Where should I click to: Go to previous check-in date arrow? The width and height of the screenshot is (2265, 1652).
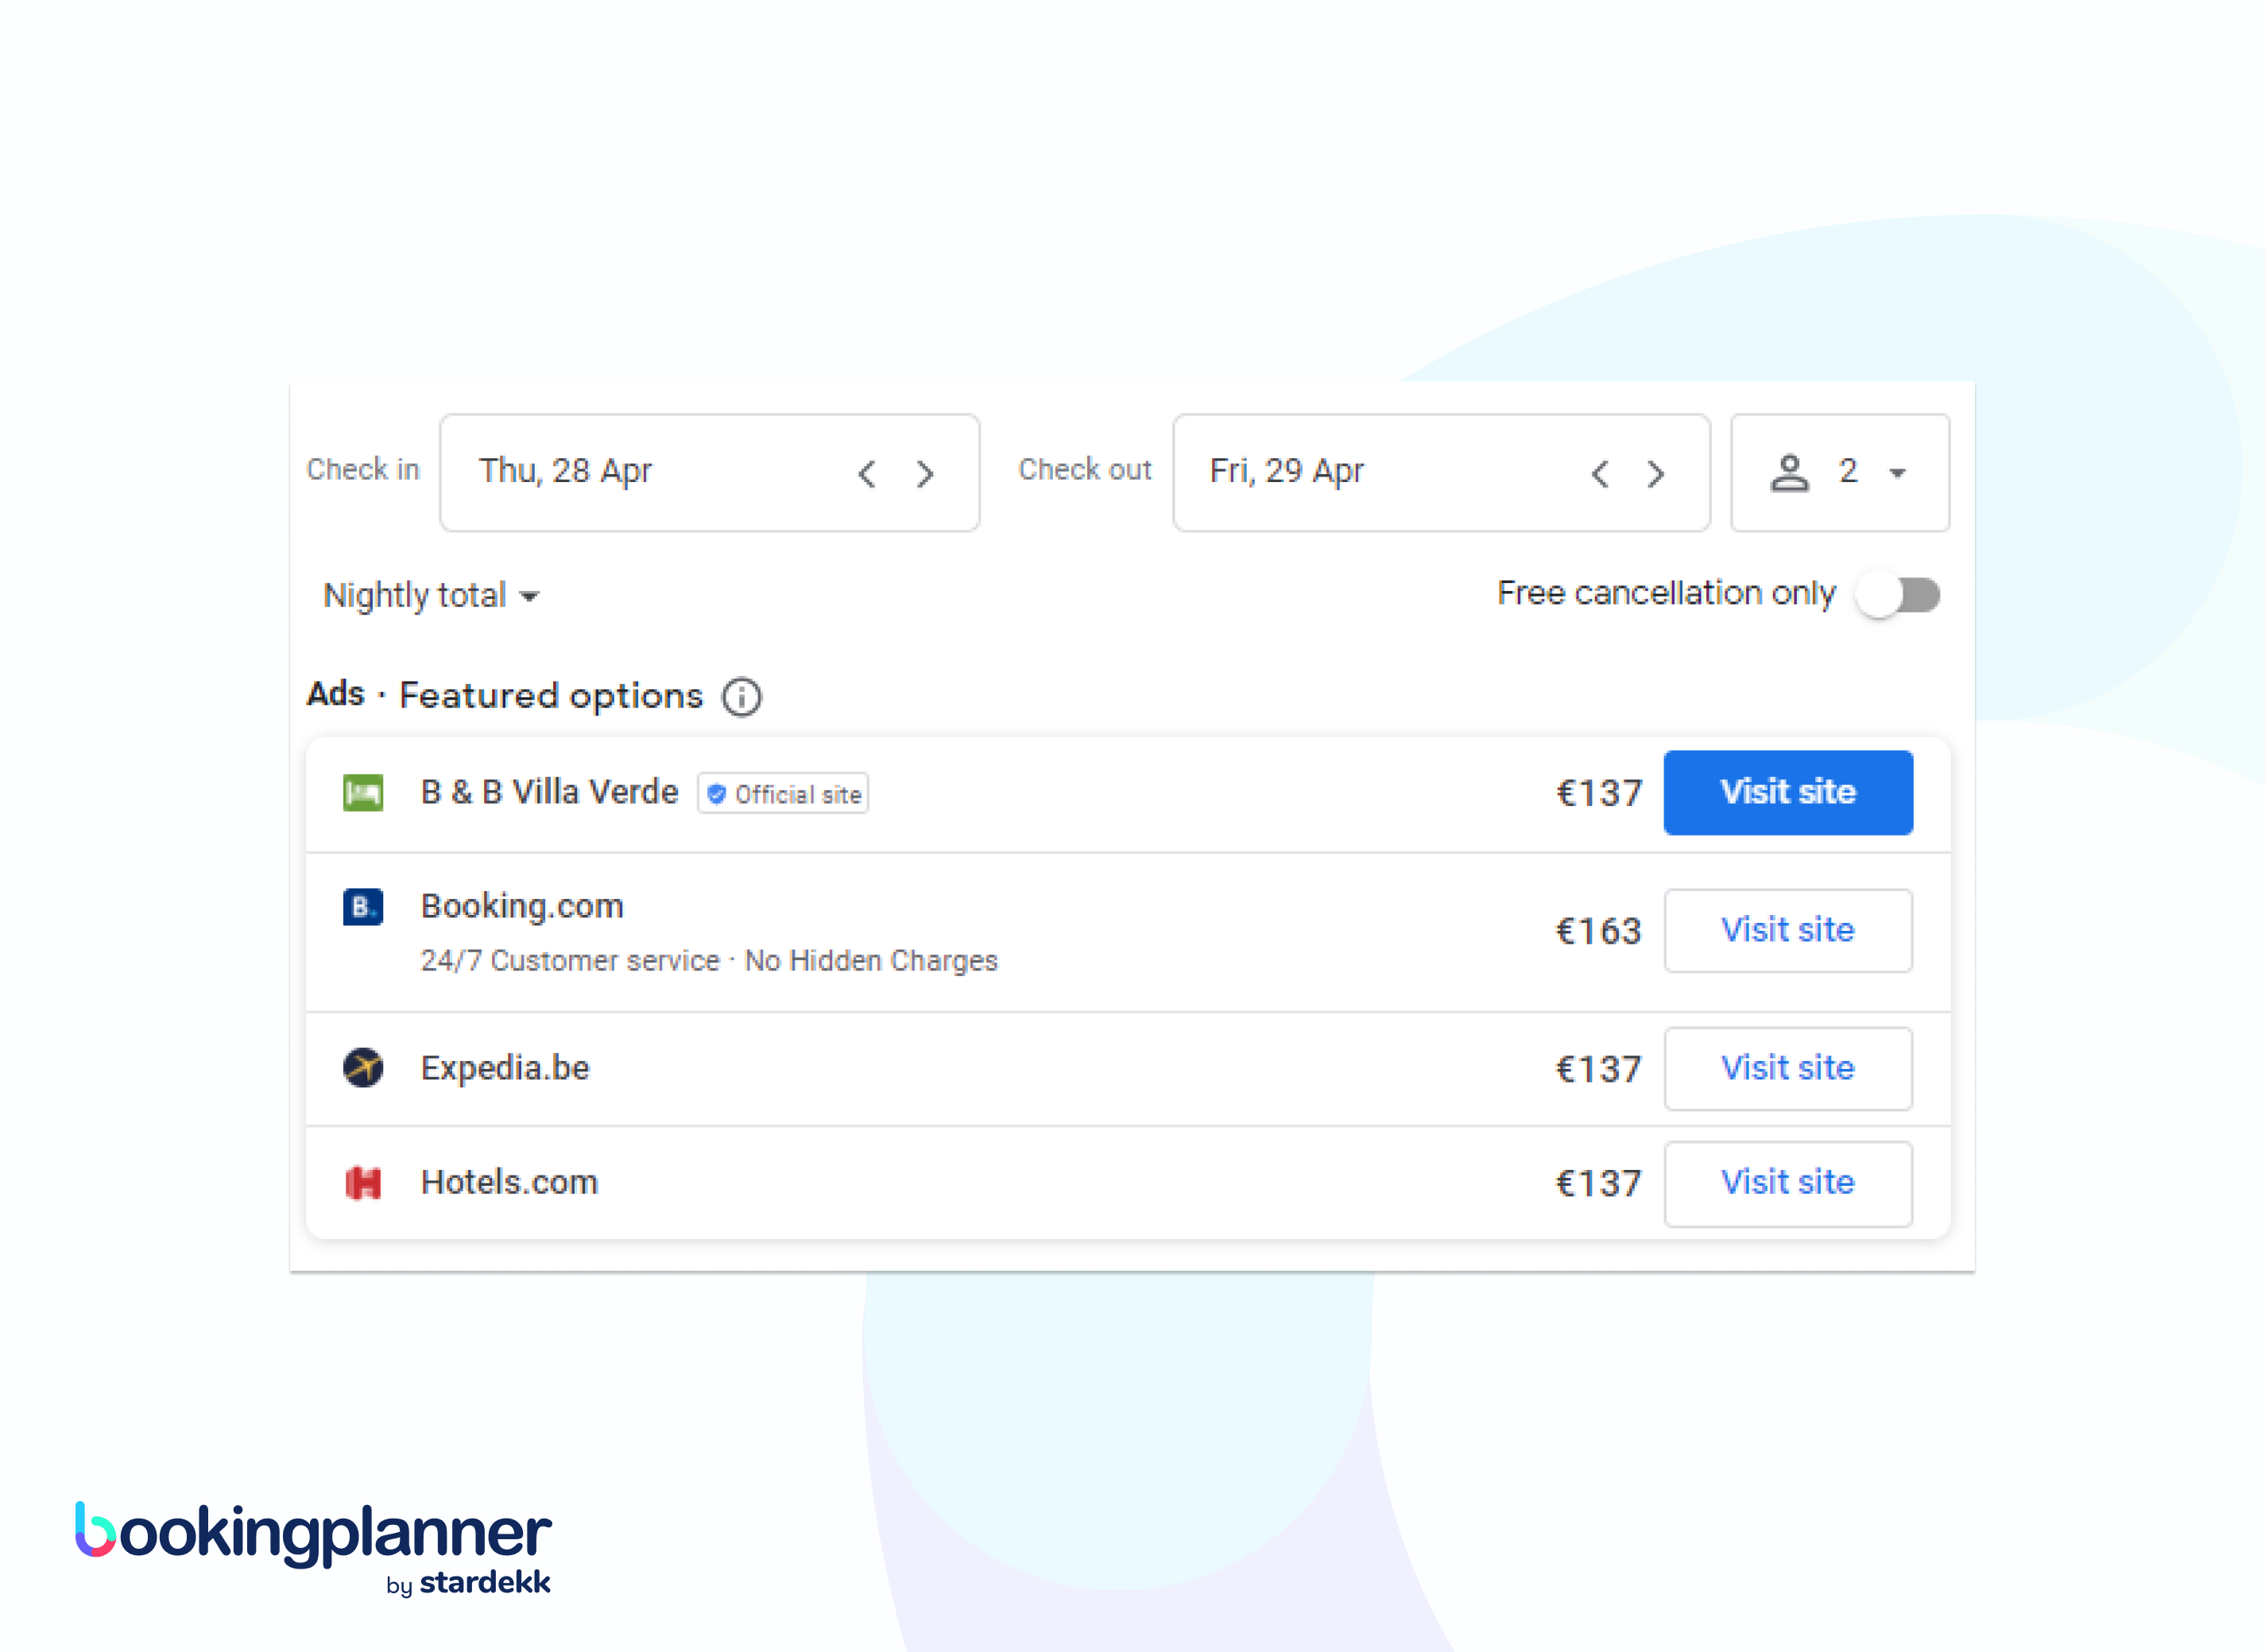[x=866, y=473]
